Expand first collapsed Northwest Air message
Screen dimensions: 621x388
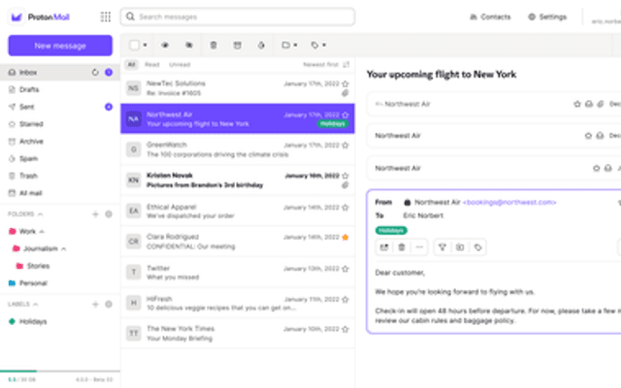[494, 104]
